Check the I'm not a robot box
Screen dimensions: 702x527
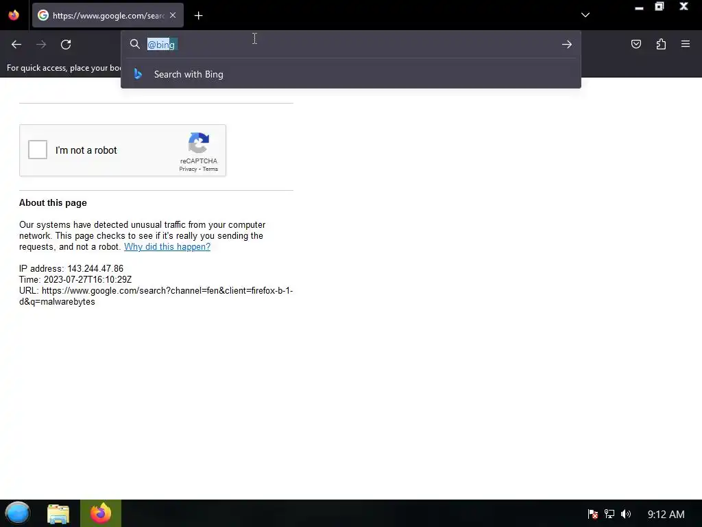tap(38, 150)
